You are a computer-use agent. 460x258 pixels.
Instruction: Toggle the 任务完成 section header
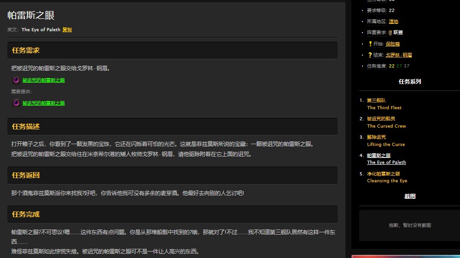[x=172, y=214]
